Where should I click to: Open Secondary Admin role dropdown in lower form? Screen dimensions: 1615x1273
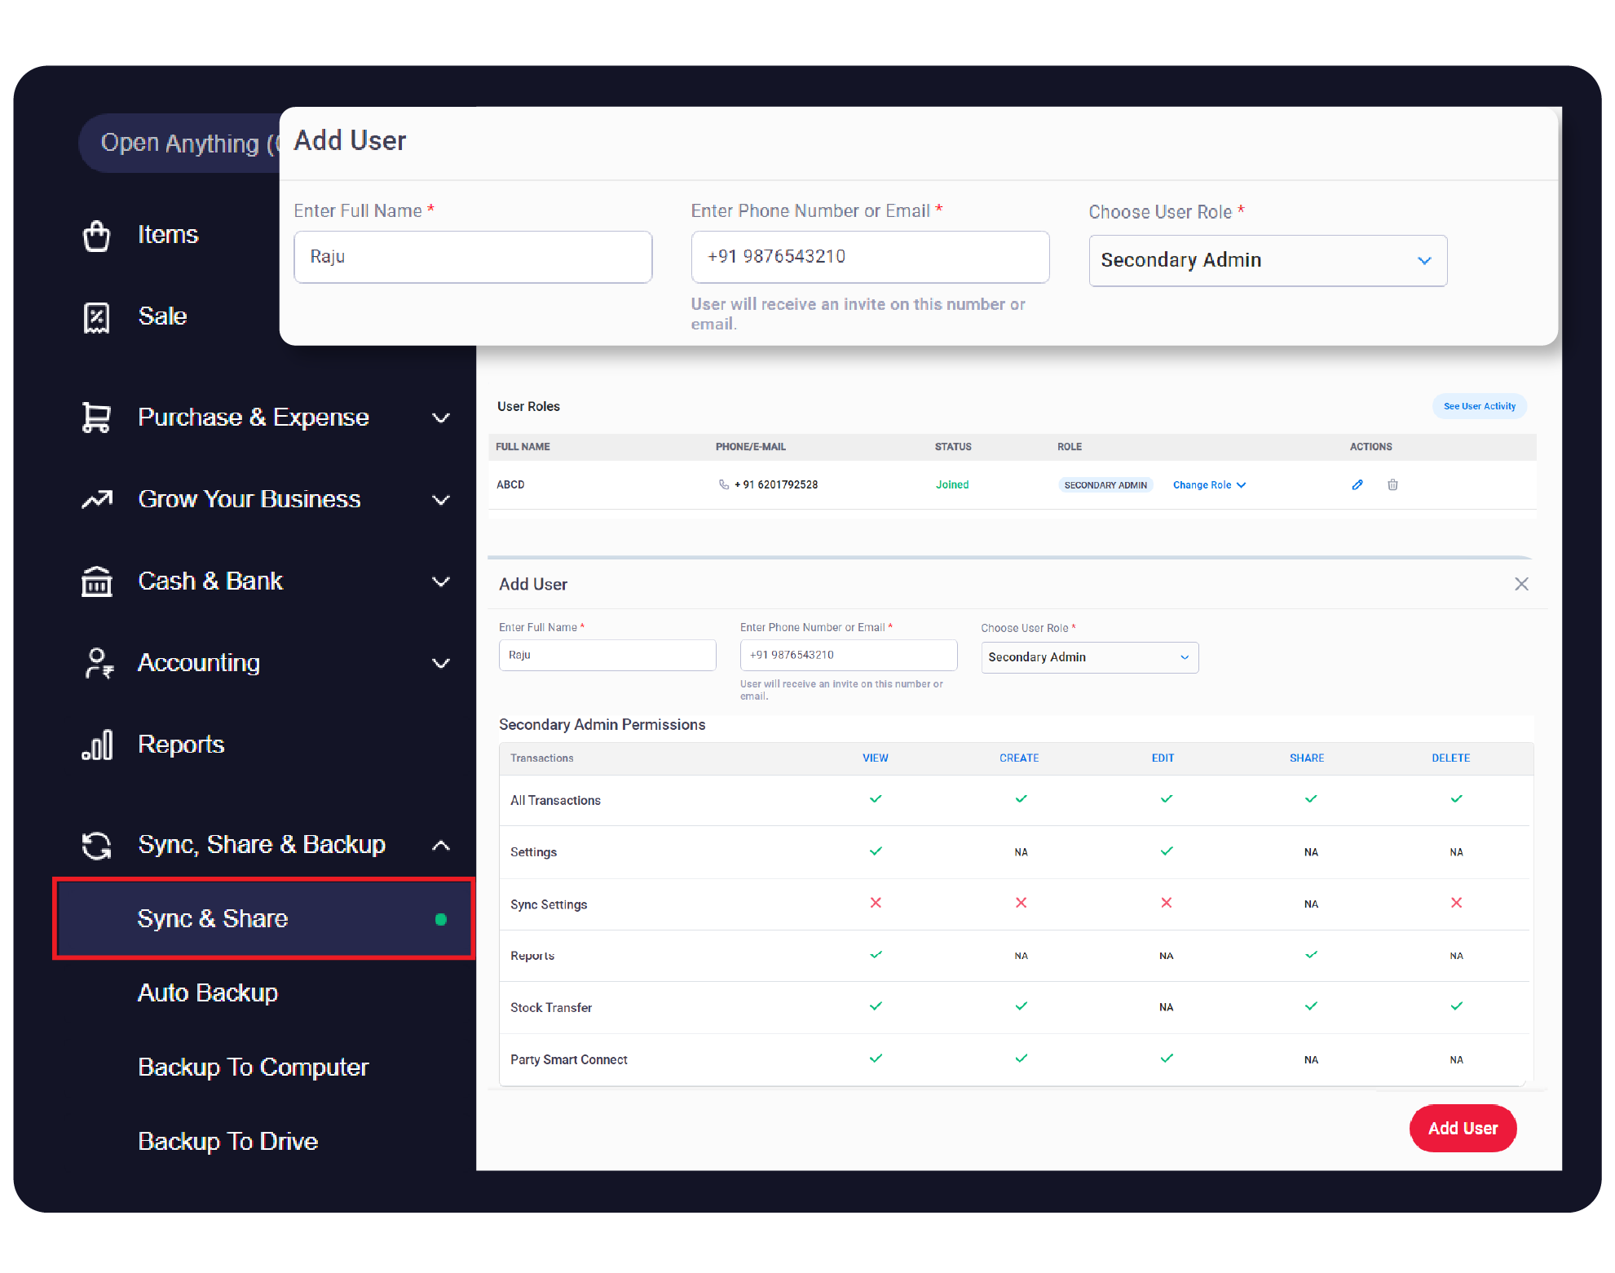(1089, 657)
